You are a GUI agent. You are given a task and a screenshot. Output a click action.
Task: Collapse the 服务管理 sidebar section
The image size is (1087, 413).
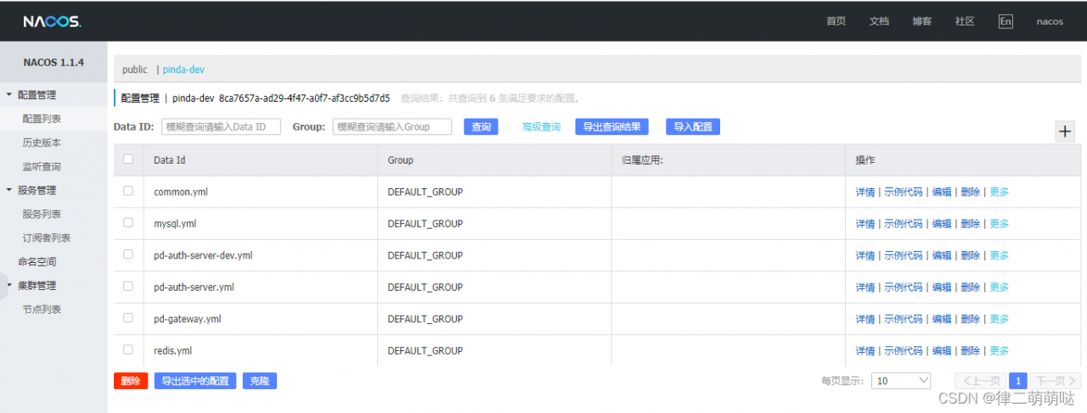tap(9, 190)
